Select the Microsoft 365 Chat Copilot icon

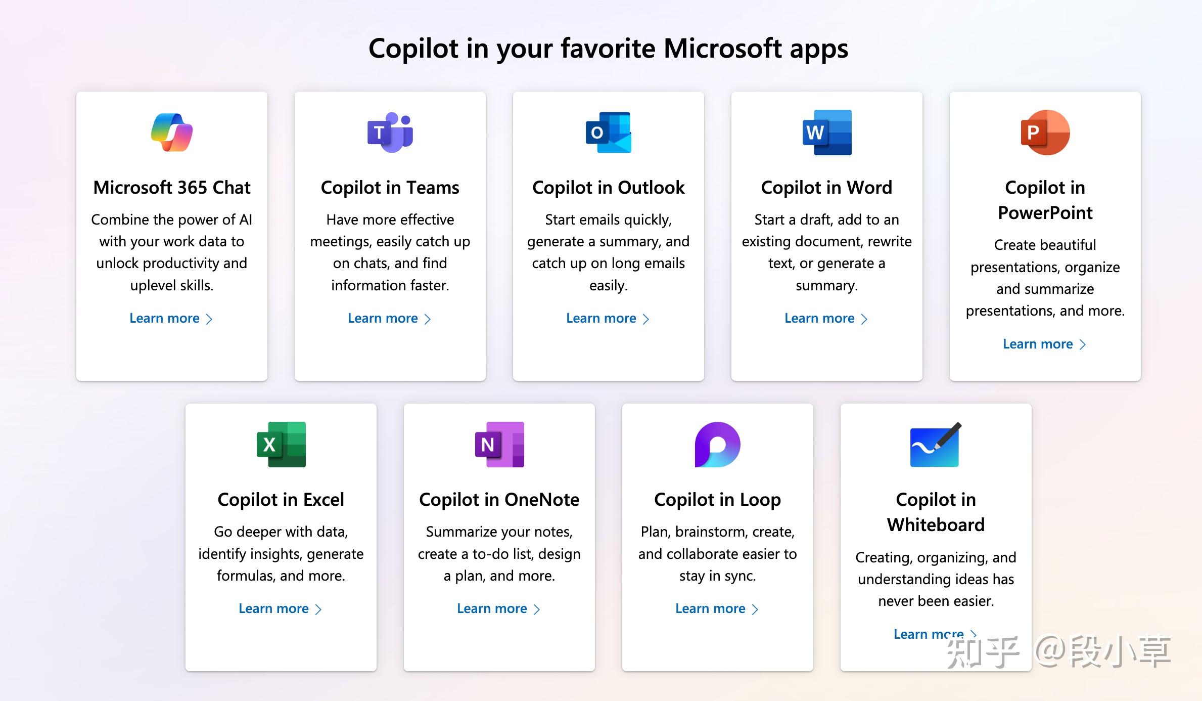[x=171, y=133]
